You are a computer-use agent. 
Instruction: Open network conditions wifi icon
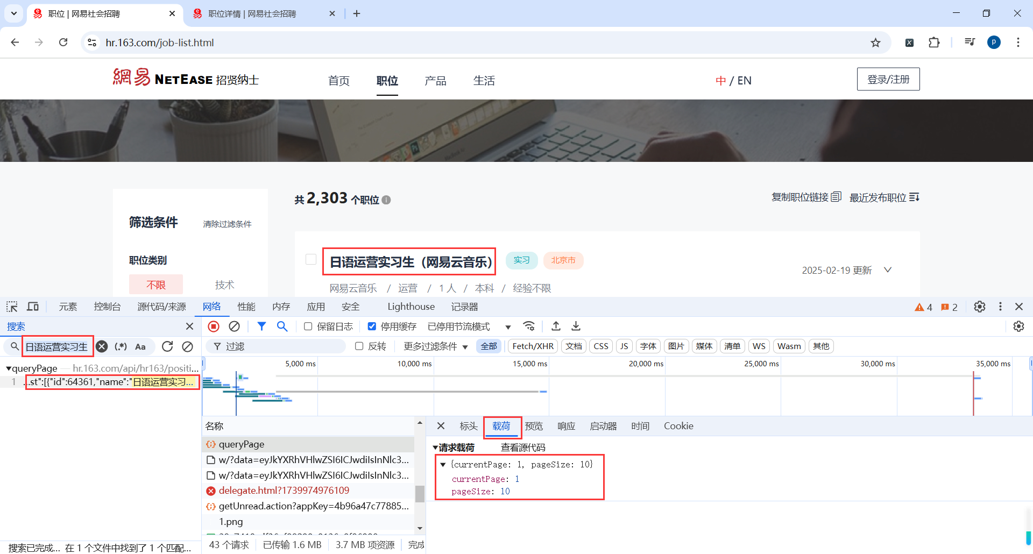[x=529, y=326]
